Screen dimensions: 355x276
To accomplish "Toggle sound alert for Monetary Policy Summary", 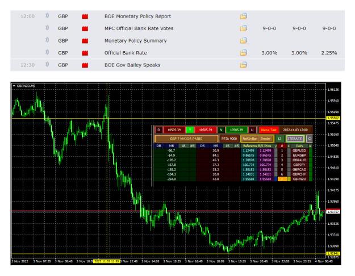I will 47,40.
